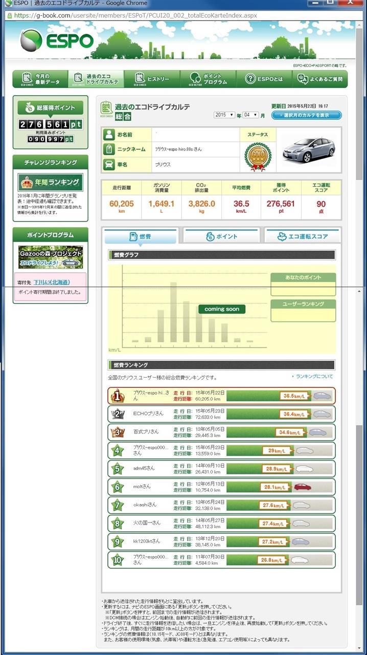The image size is (367, 655).
Task: Open ポイントプログラム navigation tab
Action: pos(208,78)
